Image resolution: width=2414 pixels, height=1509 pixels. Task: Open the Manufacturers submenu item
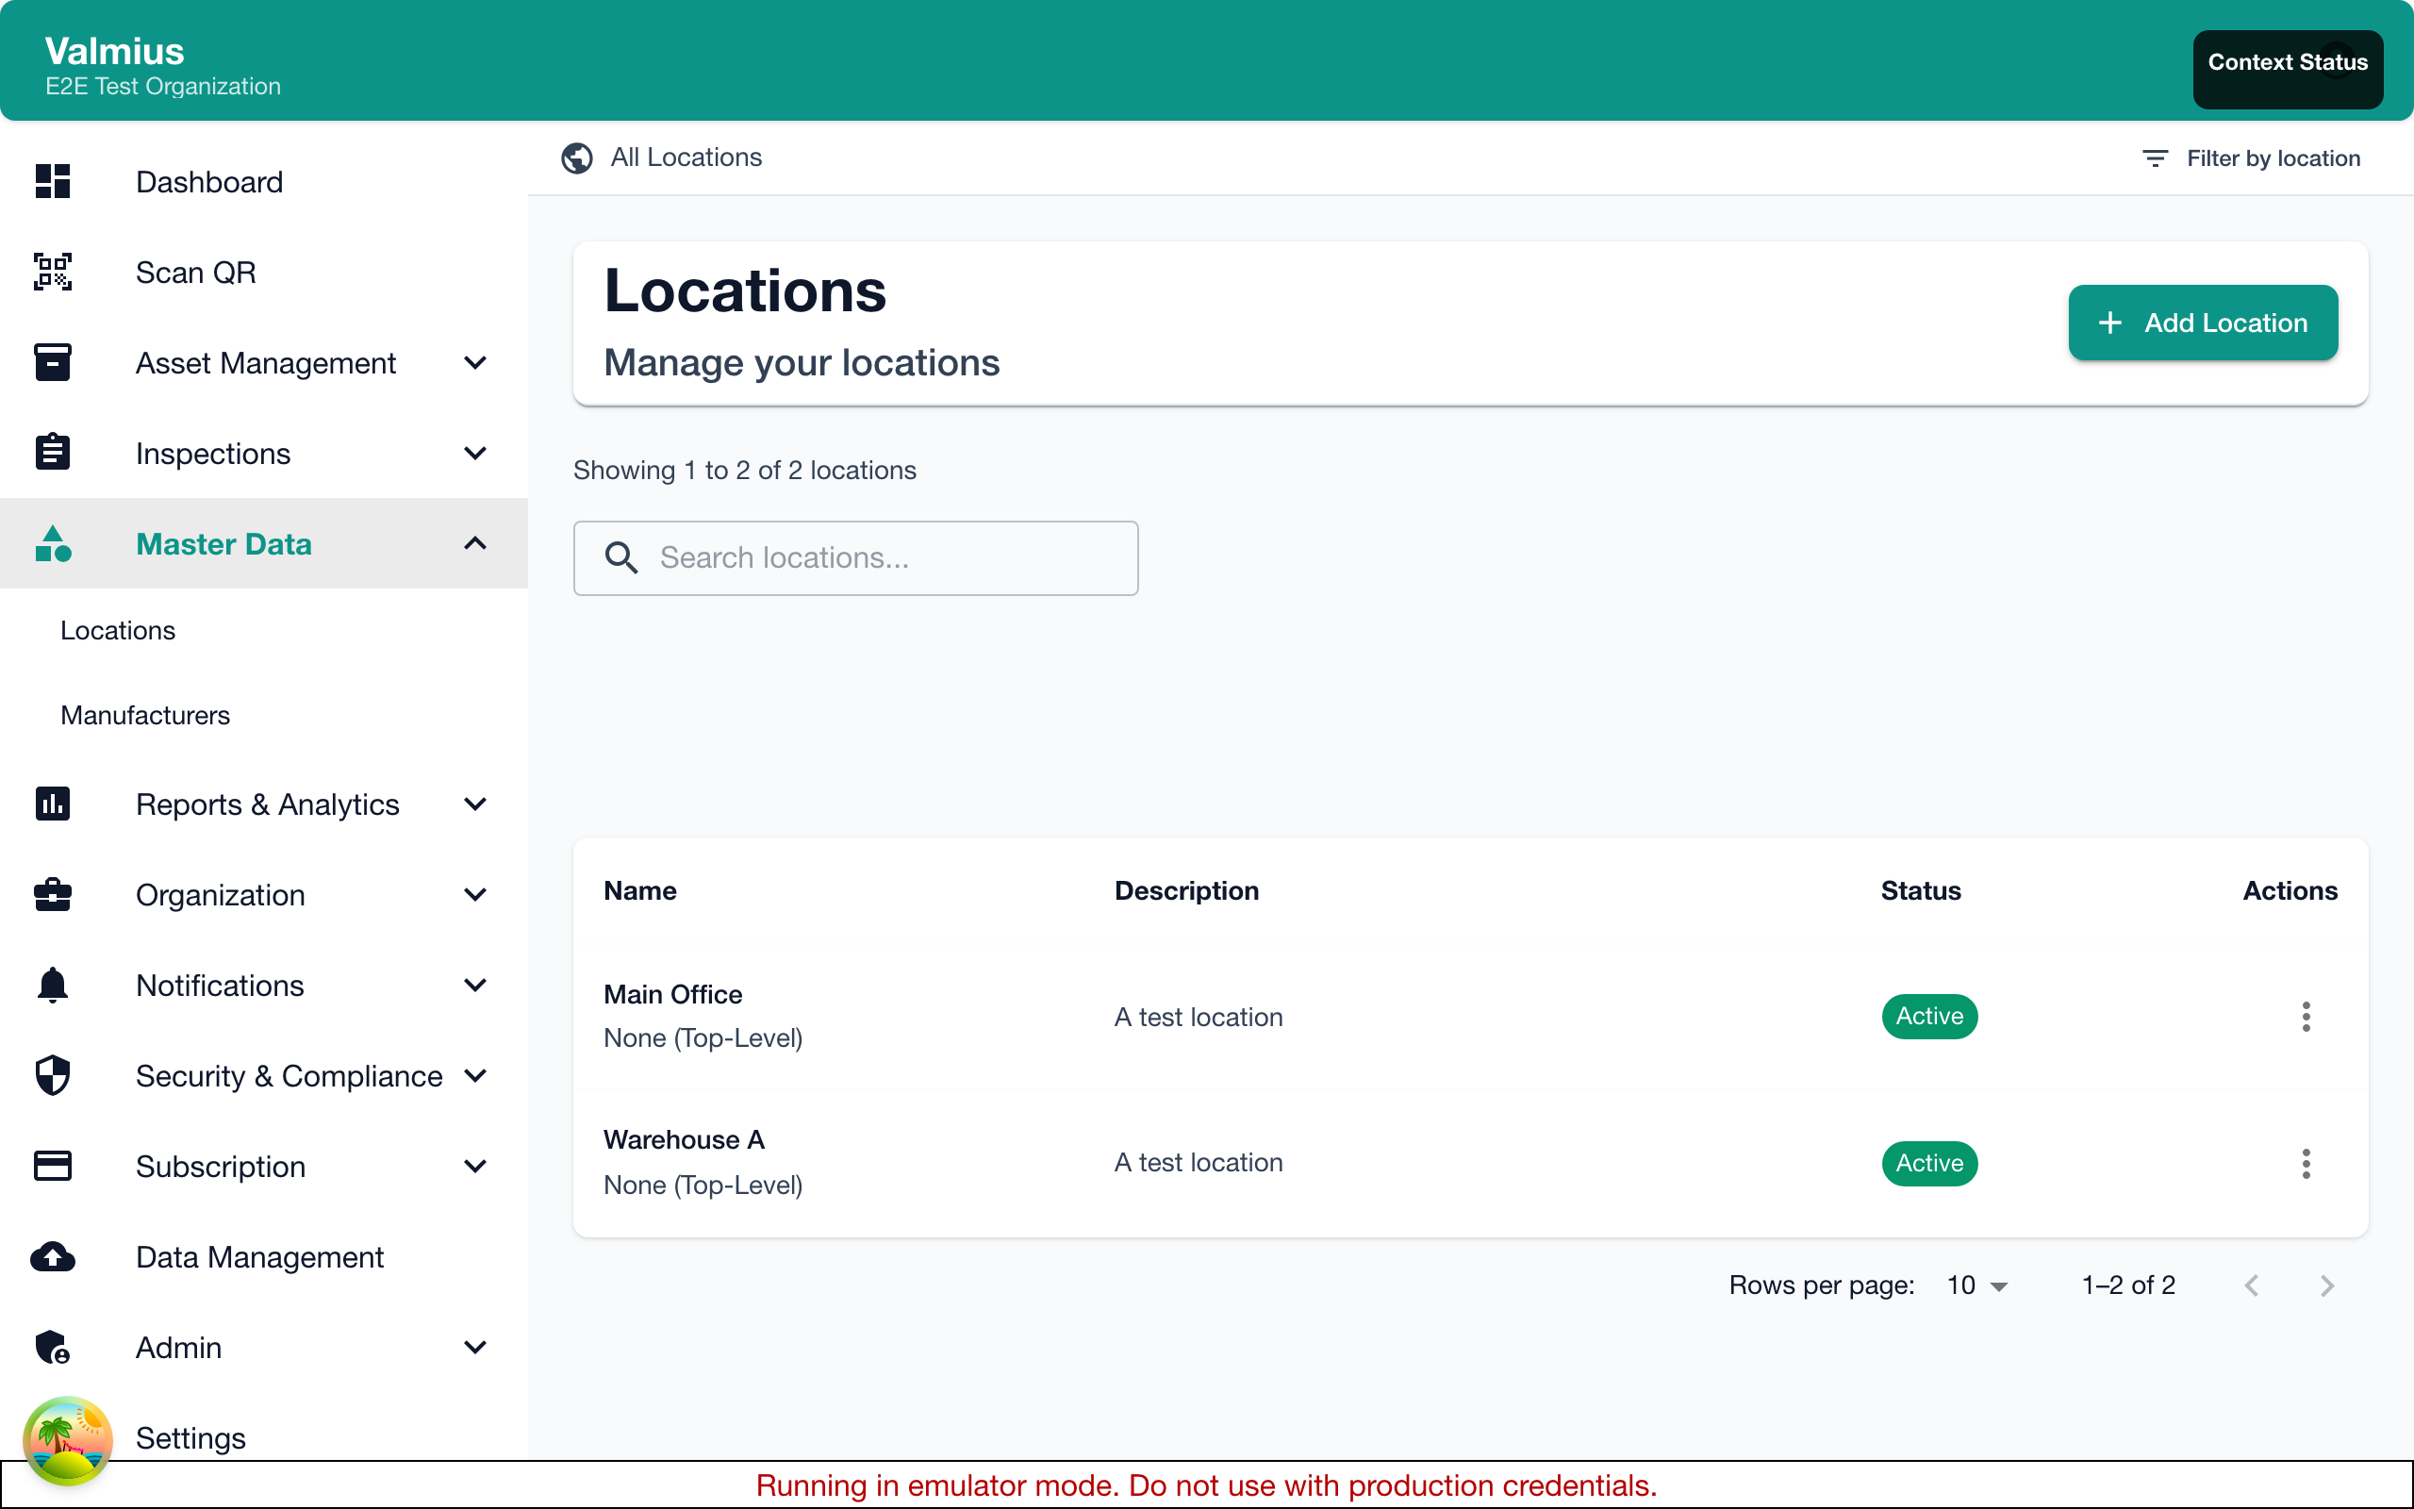pyautogui.click(x=144, y=716)
